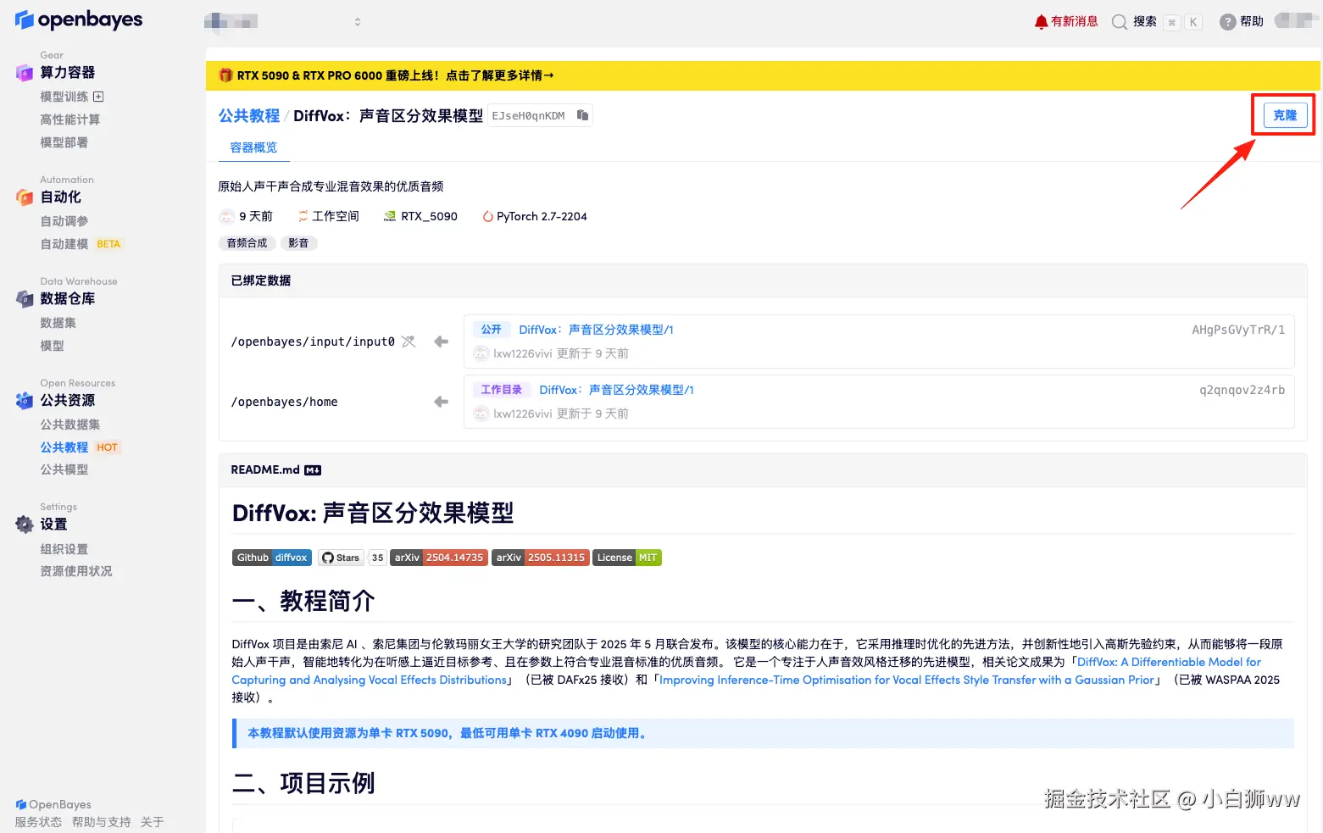Open the 设置 gear icon

25,525
